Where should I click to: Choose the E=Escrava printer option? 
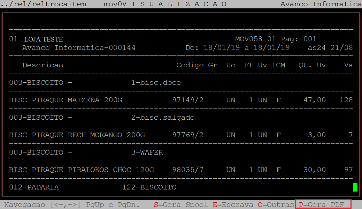pyautogui.click(x=233, y=205)
